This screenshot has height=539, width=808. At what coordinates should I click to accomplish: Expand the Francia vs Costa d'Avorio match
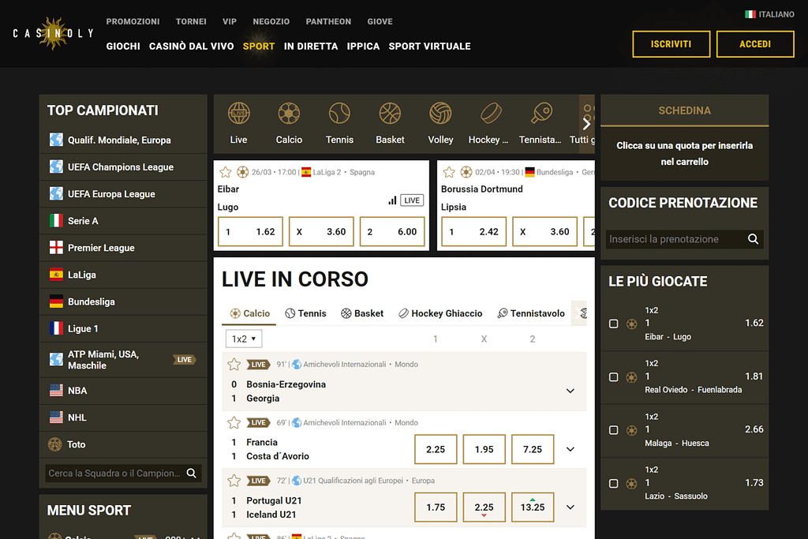(570, 449)
